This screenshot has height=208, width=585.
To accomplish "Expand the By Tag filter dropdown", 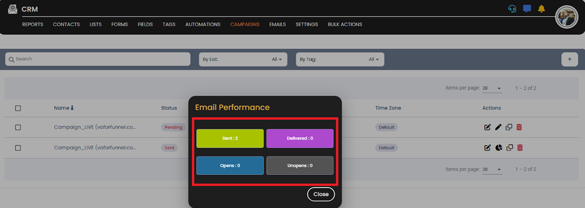I will tap(340, 59).
